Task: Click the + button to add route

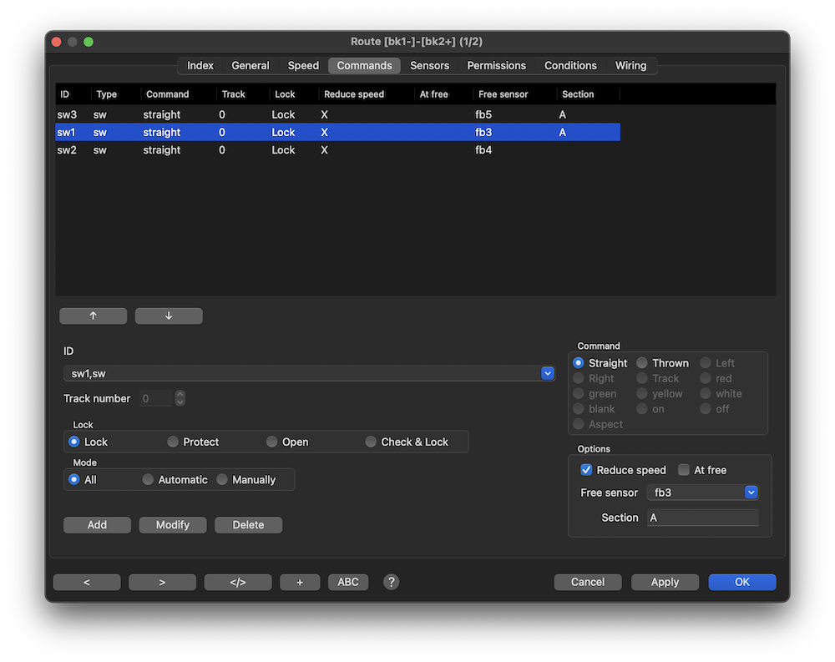Action: tap(300, 582)
